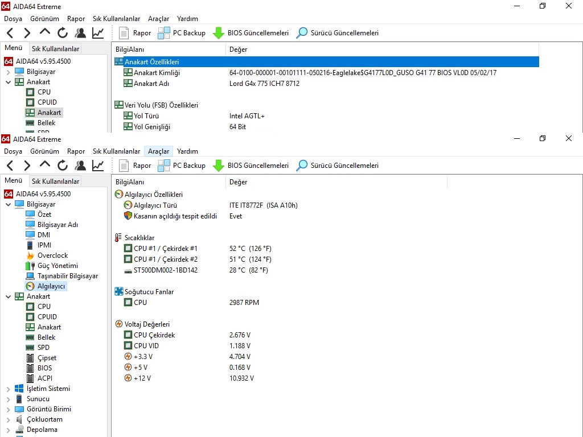Open Dosya menu in upper window
583x437 pixels.
[x=13, y=19]
